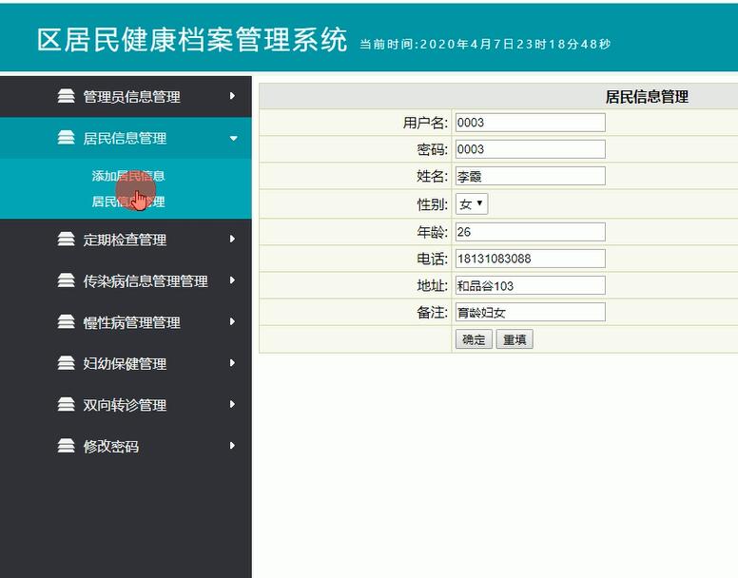Viewport: 738px width, 578px height.
Task: Click the stack icon beside 传染病信息管理管理
Action: [66, 280]
